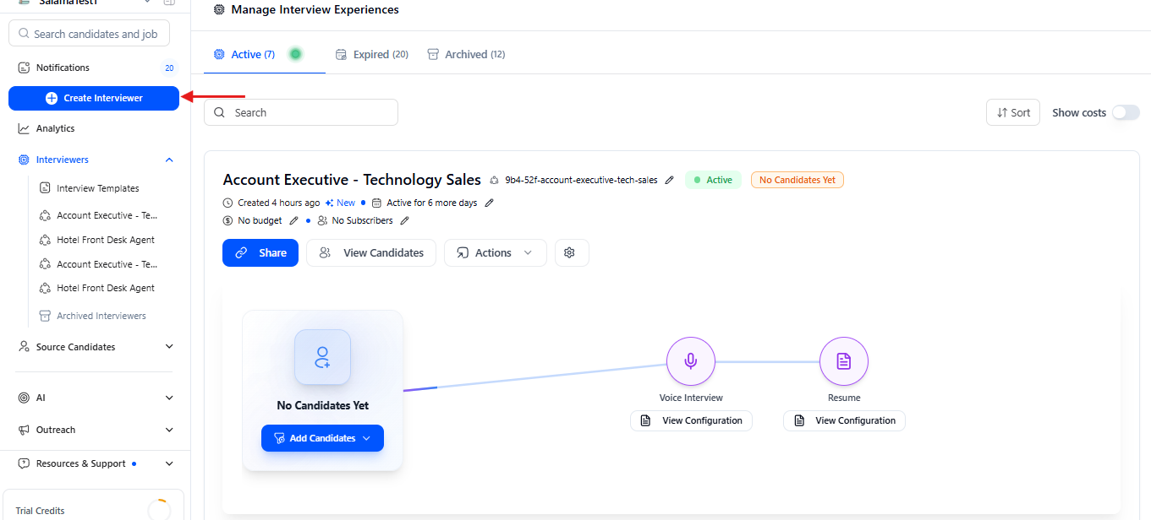
Task: Click the settings gear icon beside Actions
Action: [569, 253]
